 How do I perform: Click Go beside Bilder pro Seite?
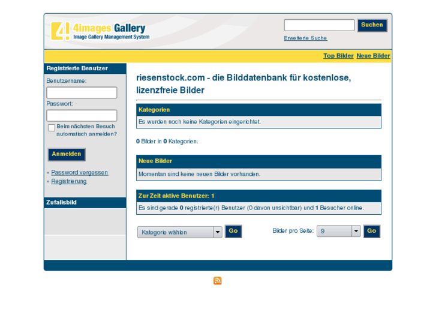[371, 231]
